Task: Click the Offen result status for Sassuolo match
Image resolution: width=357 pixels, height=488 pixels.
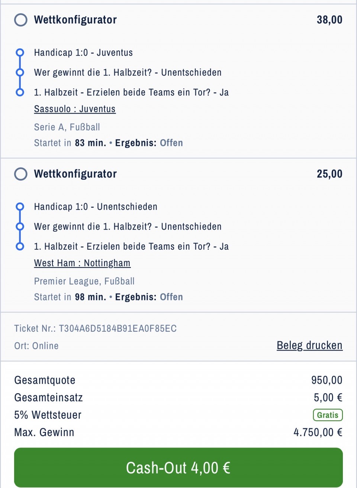Action: tap(171, 143)
